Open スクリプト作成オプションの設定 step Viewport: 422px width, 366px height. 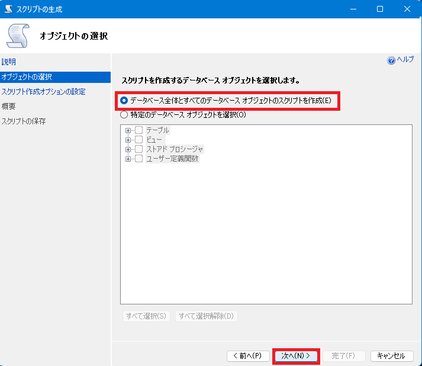[43, 92]
